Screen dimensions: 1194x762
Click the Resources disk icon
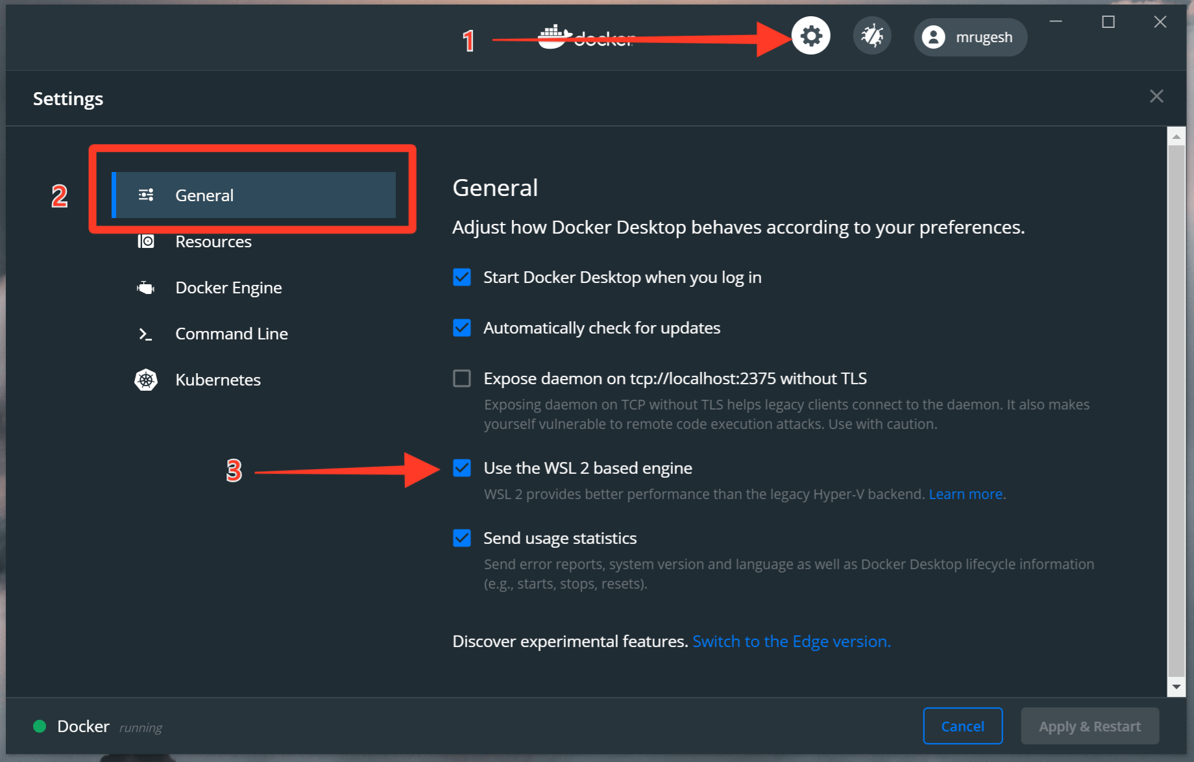click(x=146, y=241)
